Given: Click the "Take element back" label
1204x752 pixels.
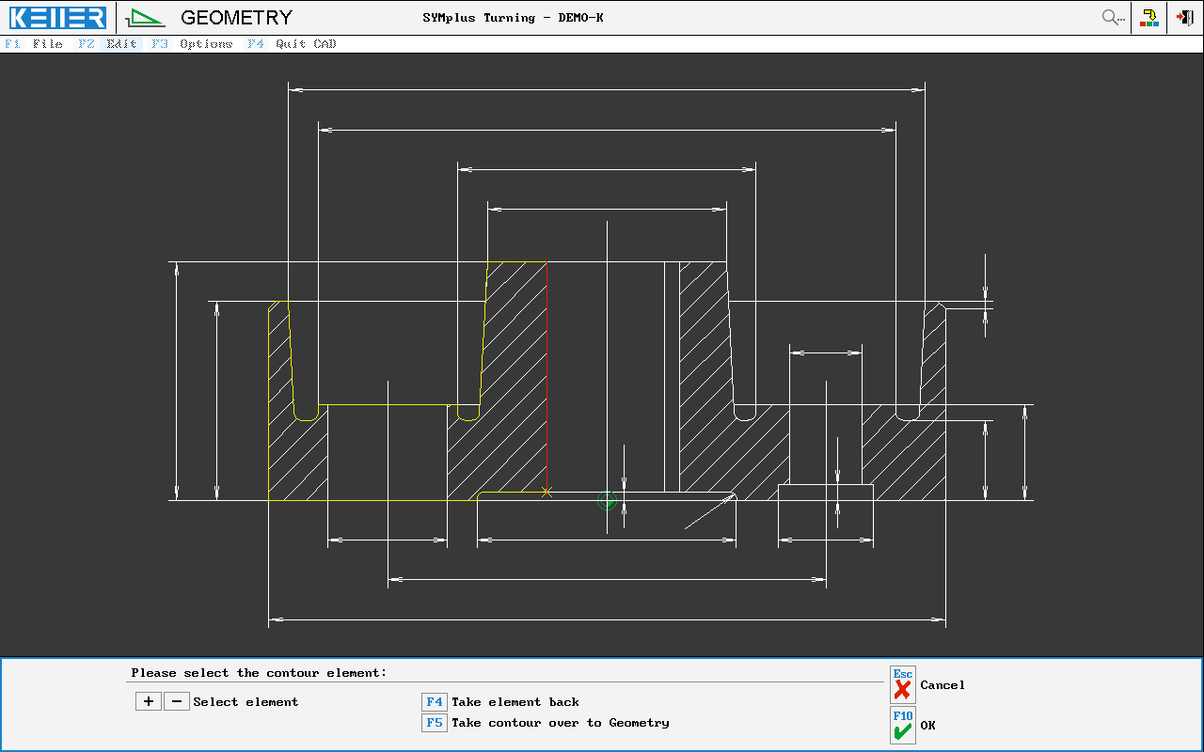Looking at the screenshot, I should [x=515, y=702].
